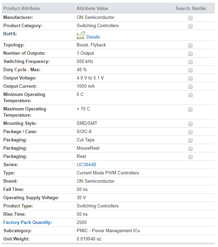Check the Mounting Style SMD/SMT checkbox
Image resolution: width=218 pixels, height=247 pixels.
click(190, 124)
